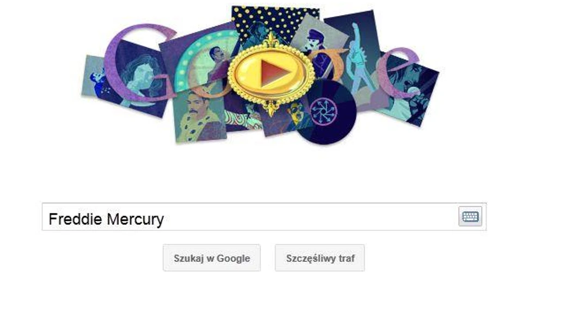Click the Szczęśliwy traf button
The width and height of the screenshot is (565, 318).
click(x=320, y=258)
